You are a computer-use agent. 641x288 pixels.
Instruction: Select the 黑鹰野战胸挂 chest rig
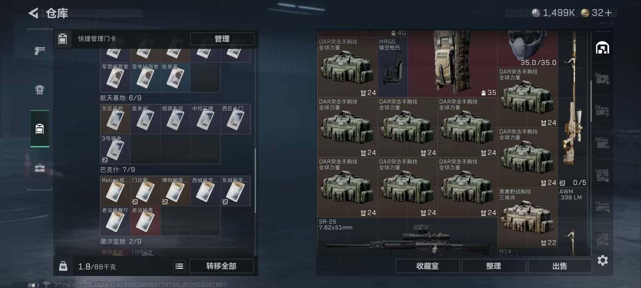(x=527, y=217)
